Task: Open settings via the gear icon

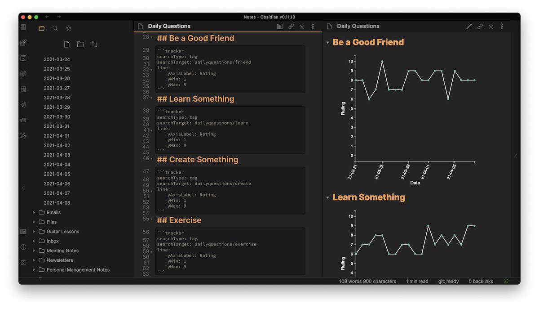Action: click(x=23, y=262)
